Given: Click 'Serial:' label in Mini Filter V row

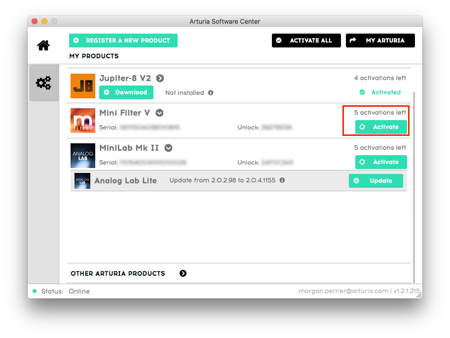Looking at the screenshot, I should point(109,127).
